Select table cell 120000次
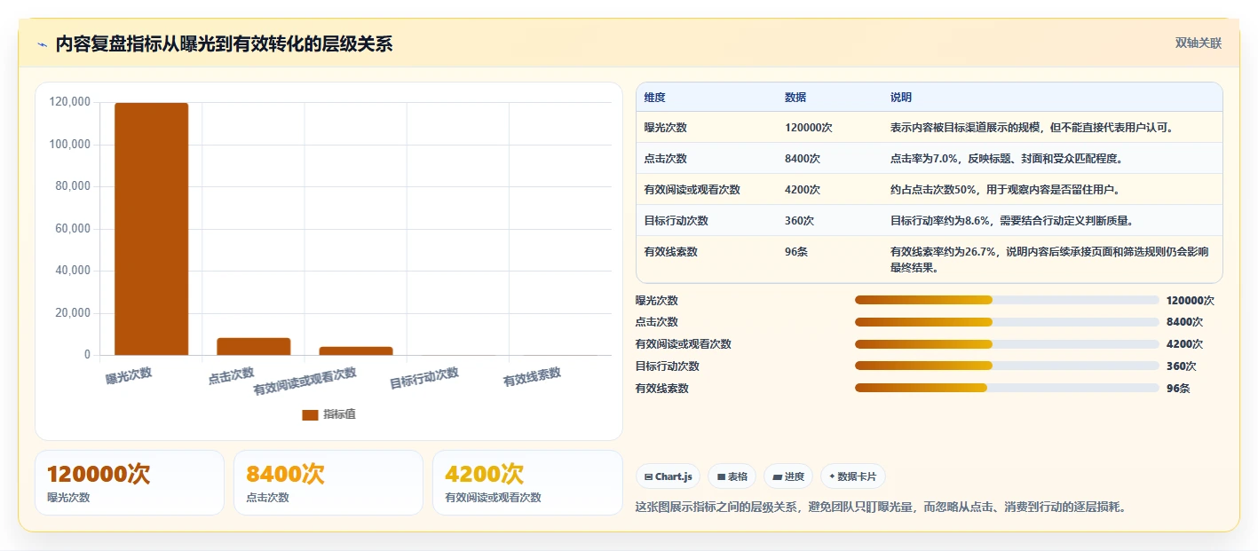The image size is (1258, 551). click(808, 128)
